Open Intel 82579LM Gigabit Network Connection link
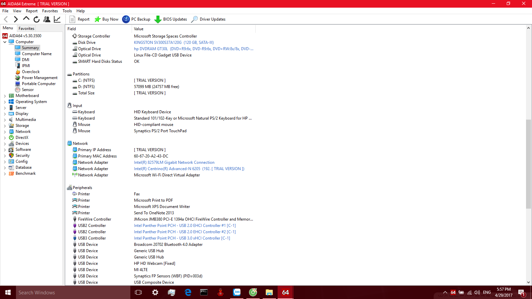Screen dimensions: 532x299 coord(174,162)
